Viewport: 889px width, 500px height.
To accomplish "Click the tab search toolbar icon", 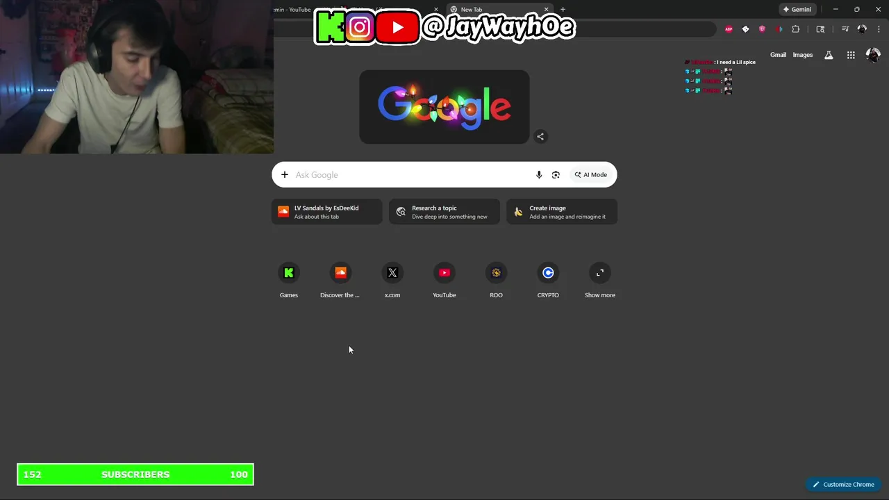I will click(820, 29).
